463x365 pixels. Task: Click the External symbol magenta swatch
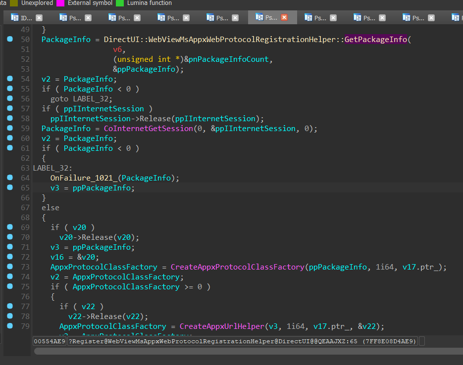(x=60, y=3)
